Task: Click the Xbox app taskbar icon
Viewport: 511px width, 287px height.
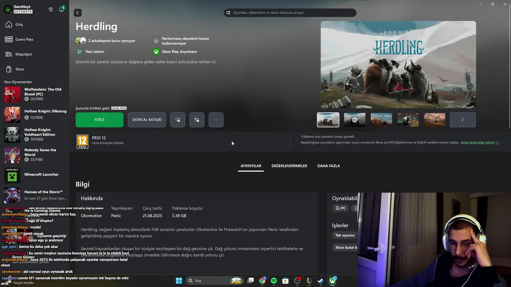Action: tap(332, 281)
